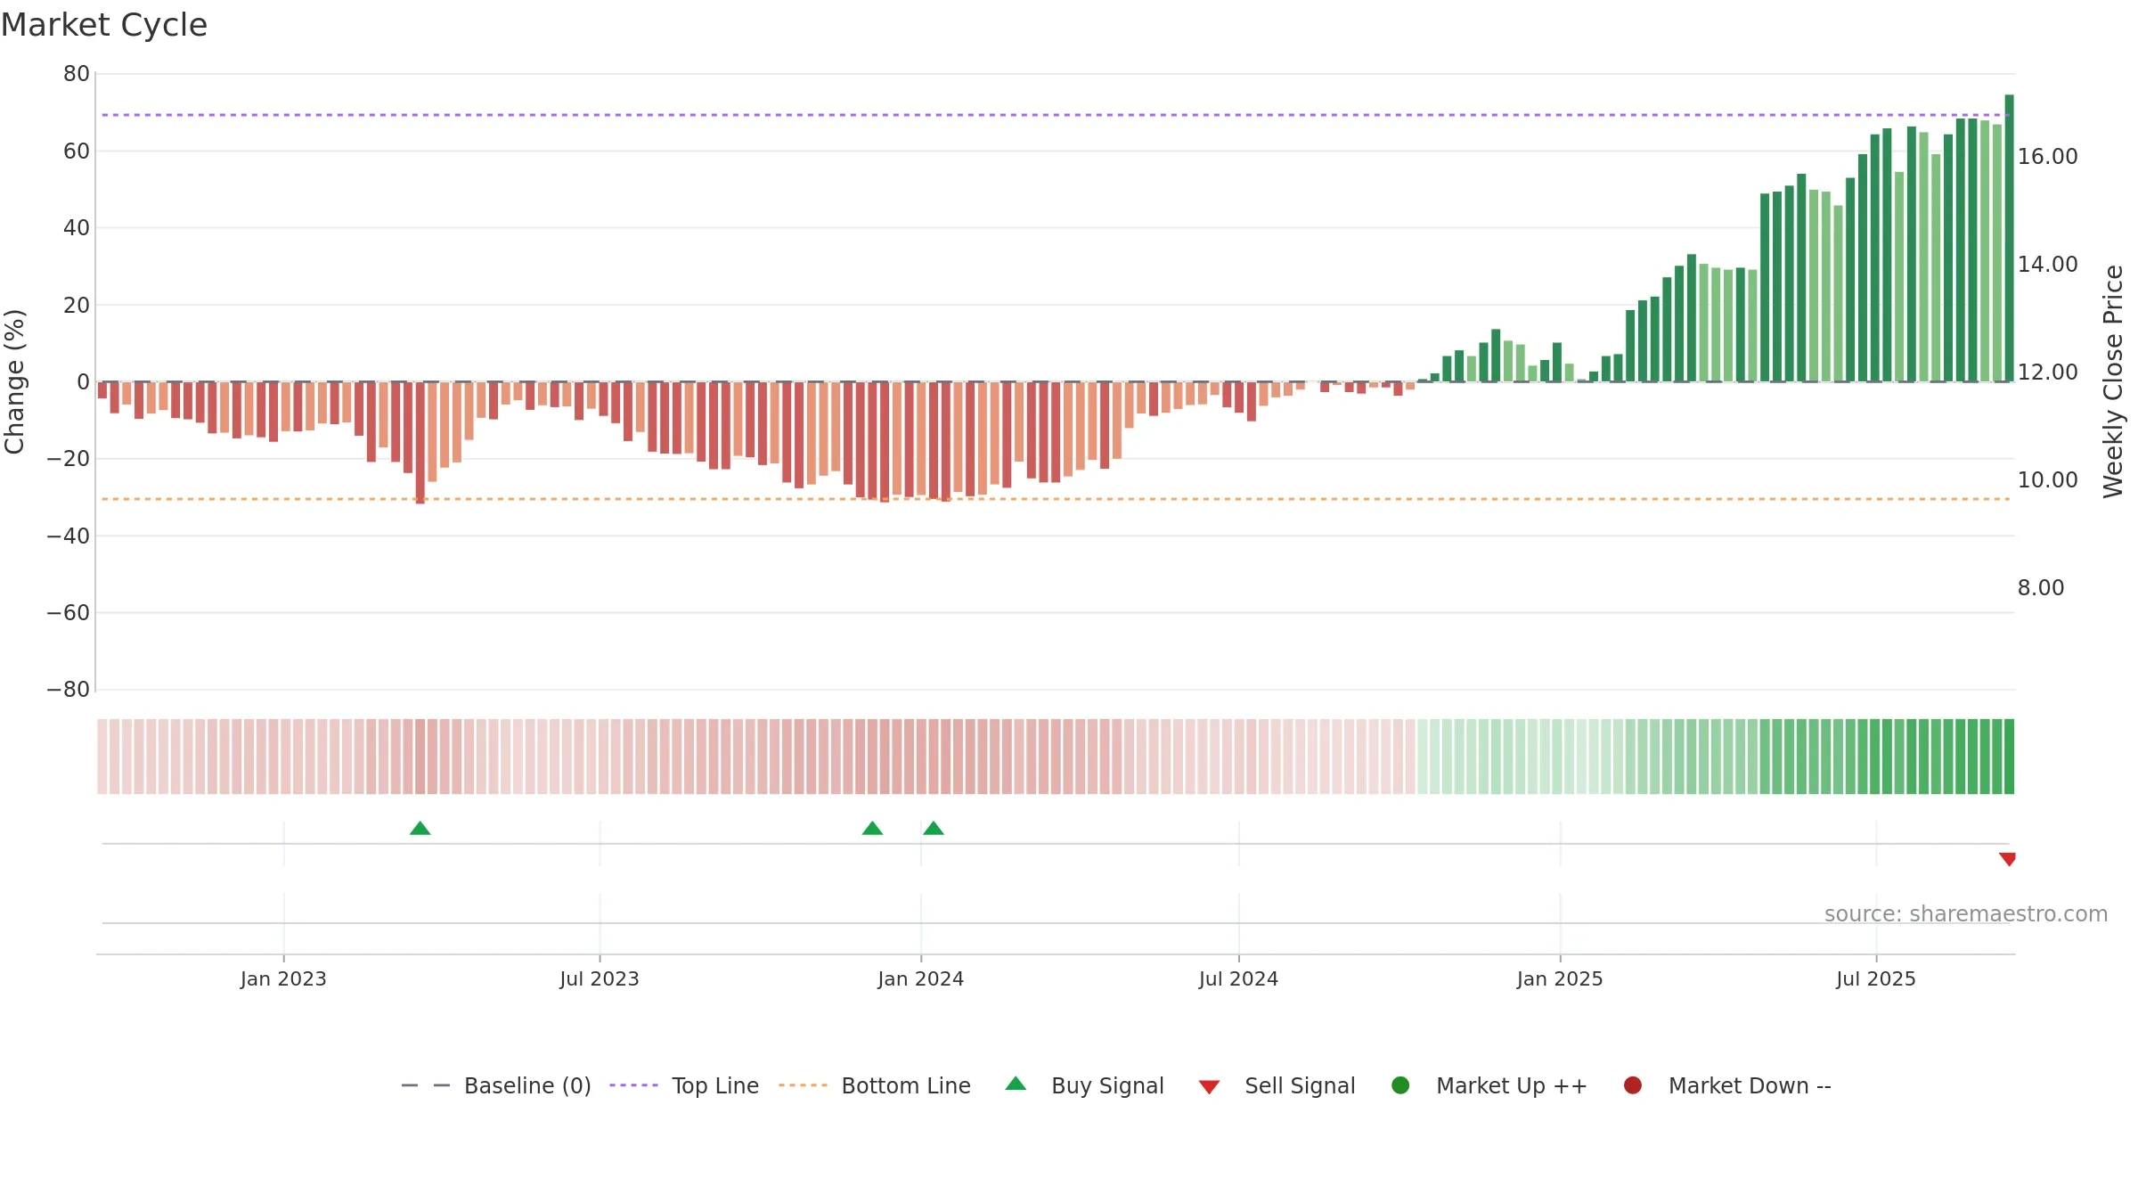Screen dimensions: 2138x1203
Task: Click the 80 label on the change axis
Action: click(x=77, y=74)
